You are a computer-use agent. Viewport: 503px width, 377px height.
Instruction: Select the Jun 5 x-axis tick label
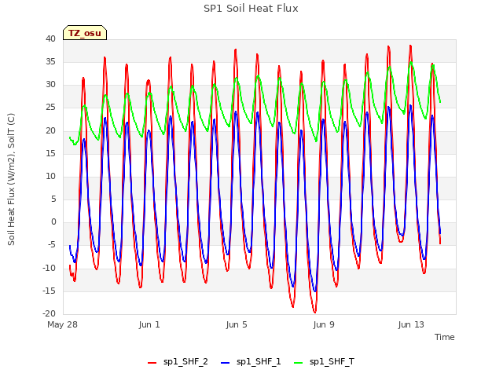pyautogui.click(x=237, y=324)
